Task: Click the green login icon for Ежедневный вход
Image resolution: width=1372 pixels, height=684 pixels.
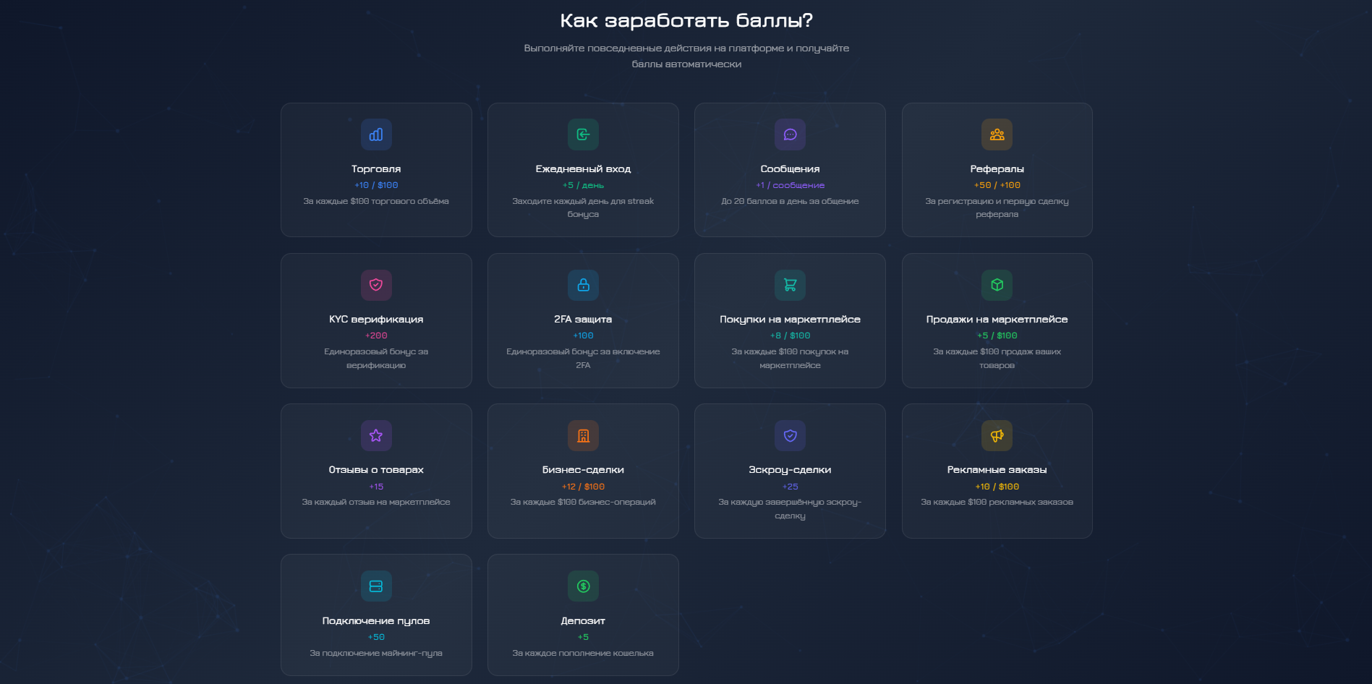Action: click(x=583, y=134)
